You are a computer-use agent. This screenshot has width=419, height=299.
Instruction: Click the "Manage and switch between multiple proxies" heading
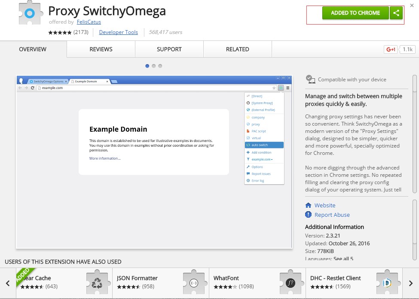[x=354, y=100]
